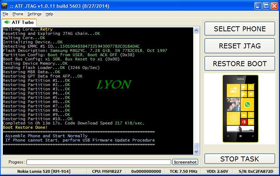The height and width of the screenshot is (176, 280).
Task: Maximize the ATF JTAG window
Action: [x=266, y=6]
